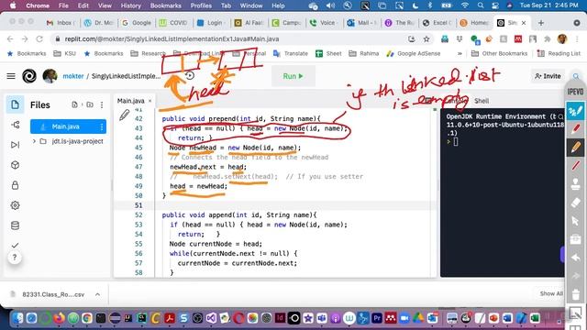Open the Main.java file options menu
Image resolution: width=587 pixels, height=330 pixels.
click(x=102, y=127)
